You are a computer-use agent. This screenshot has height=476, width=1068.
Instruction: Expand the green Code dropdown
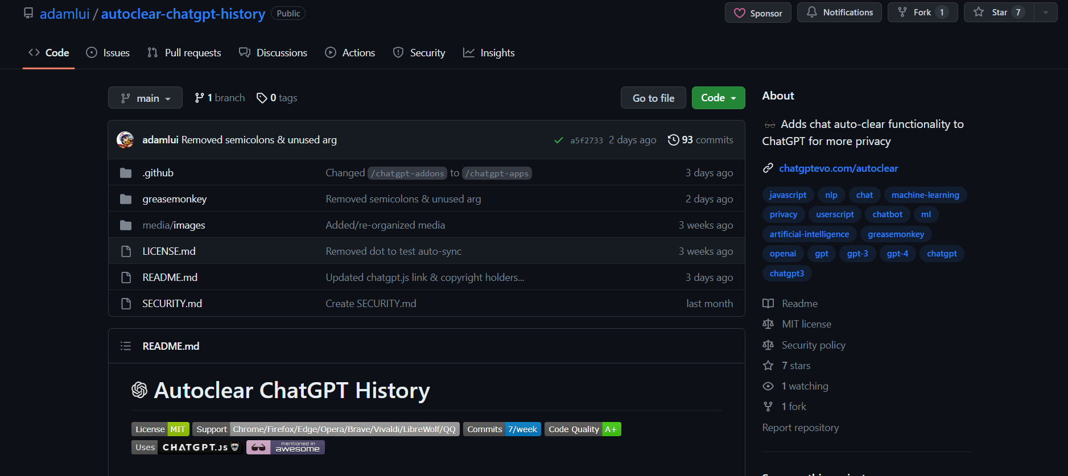click(718, 98)
